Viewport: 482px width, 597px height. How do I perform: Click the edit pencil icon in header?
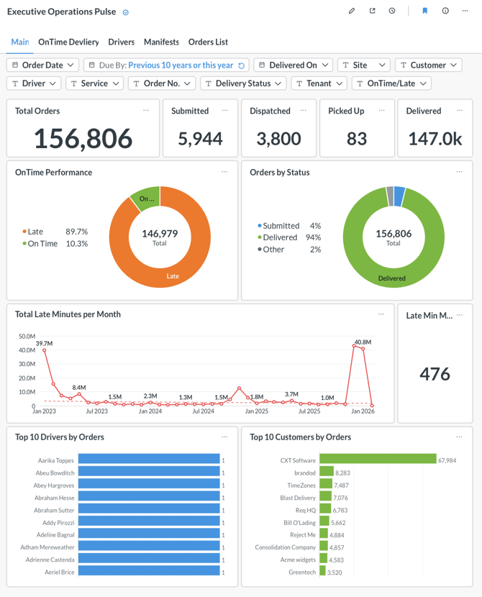(x=352, y=11)
